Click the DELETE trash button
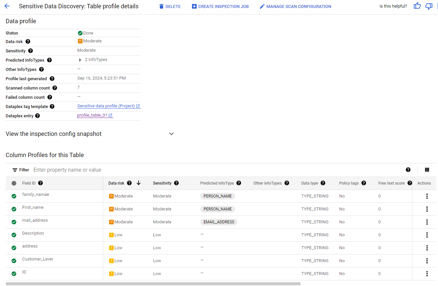The image size is (438, 286). [x=170, y=7]
